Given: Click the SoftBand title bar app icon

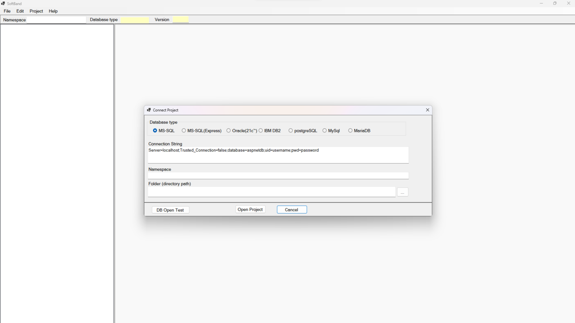Looking at the screenshot, I should point(3,4).
